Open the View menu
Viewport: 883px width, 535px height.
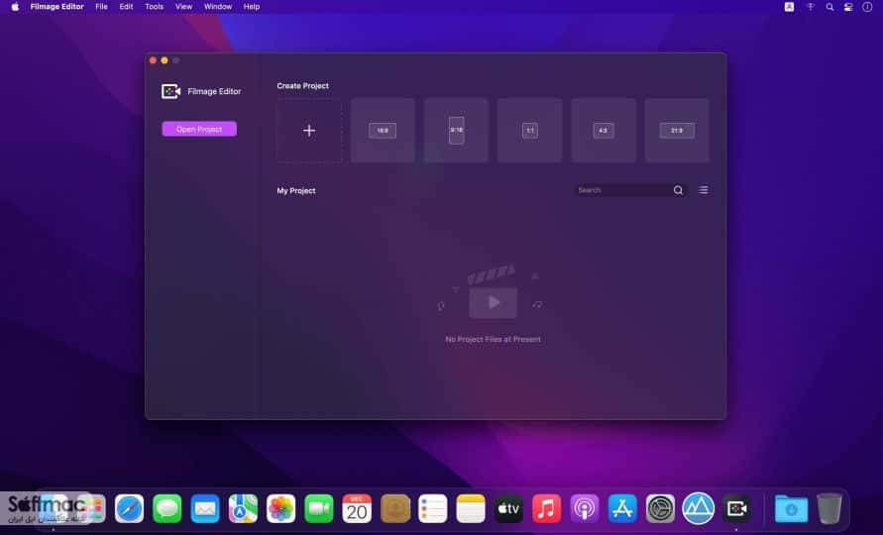pyautogui.click(x=183, y=7)
